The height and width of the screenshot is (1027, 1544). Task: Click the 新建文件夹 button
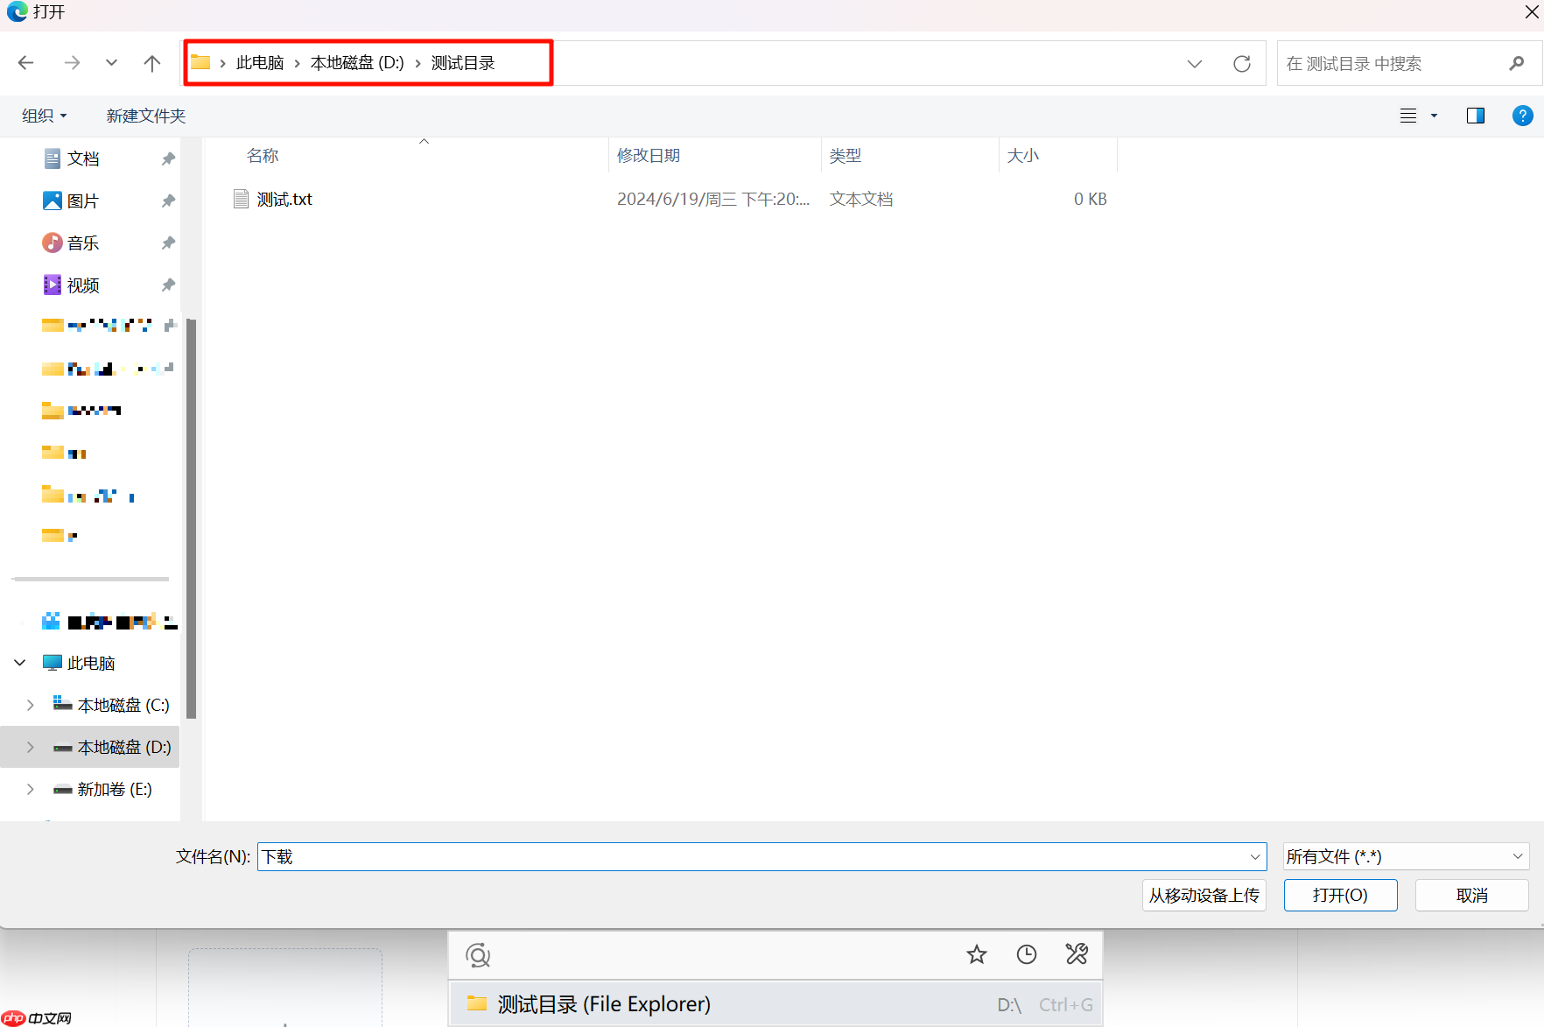pyautogui.click(x=145, y=115)
